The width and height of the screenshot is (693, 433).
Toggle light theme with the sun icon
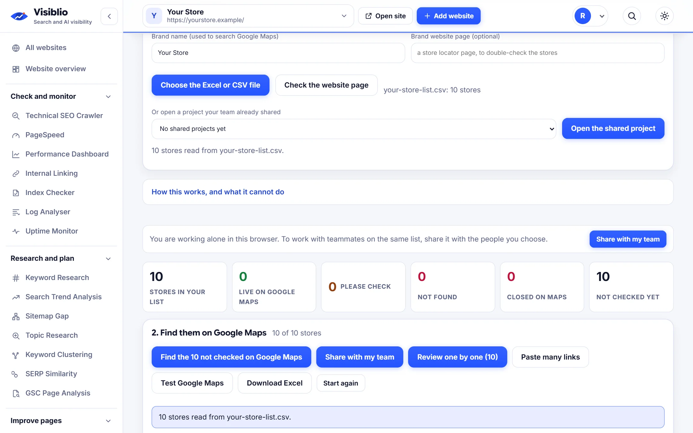point(664,16)
